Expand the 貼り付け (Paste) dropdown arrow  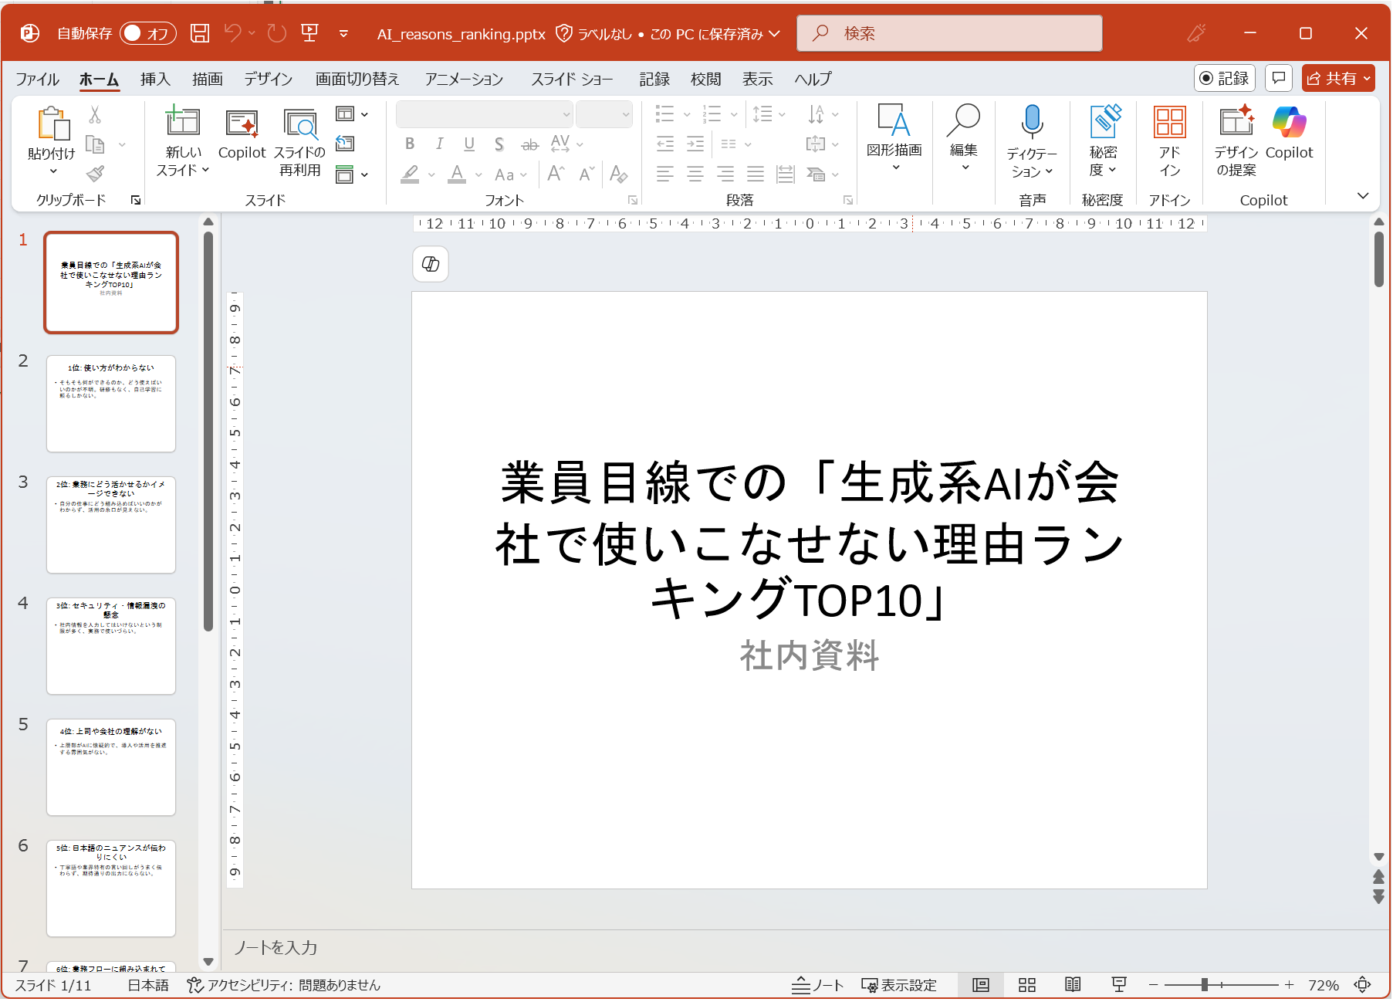52,171
